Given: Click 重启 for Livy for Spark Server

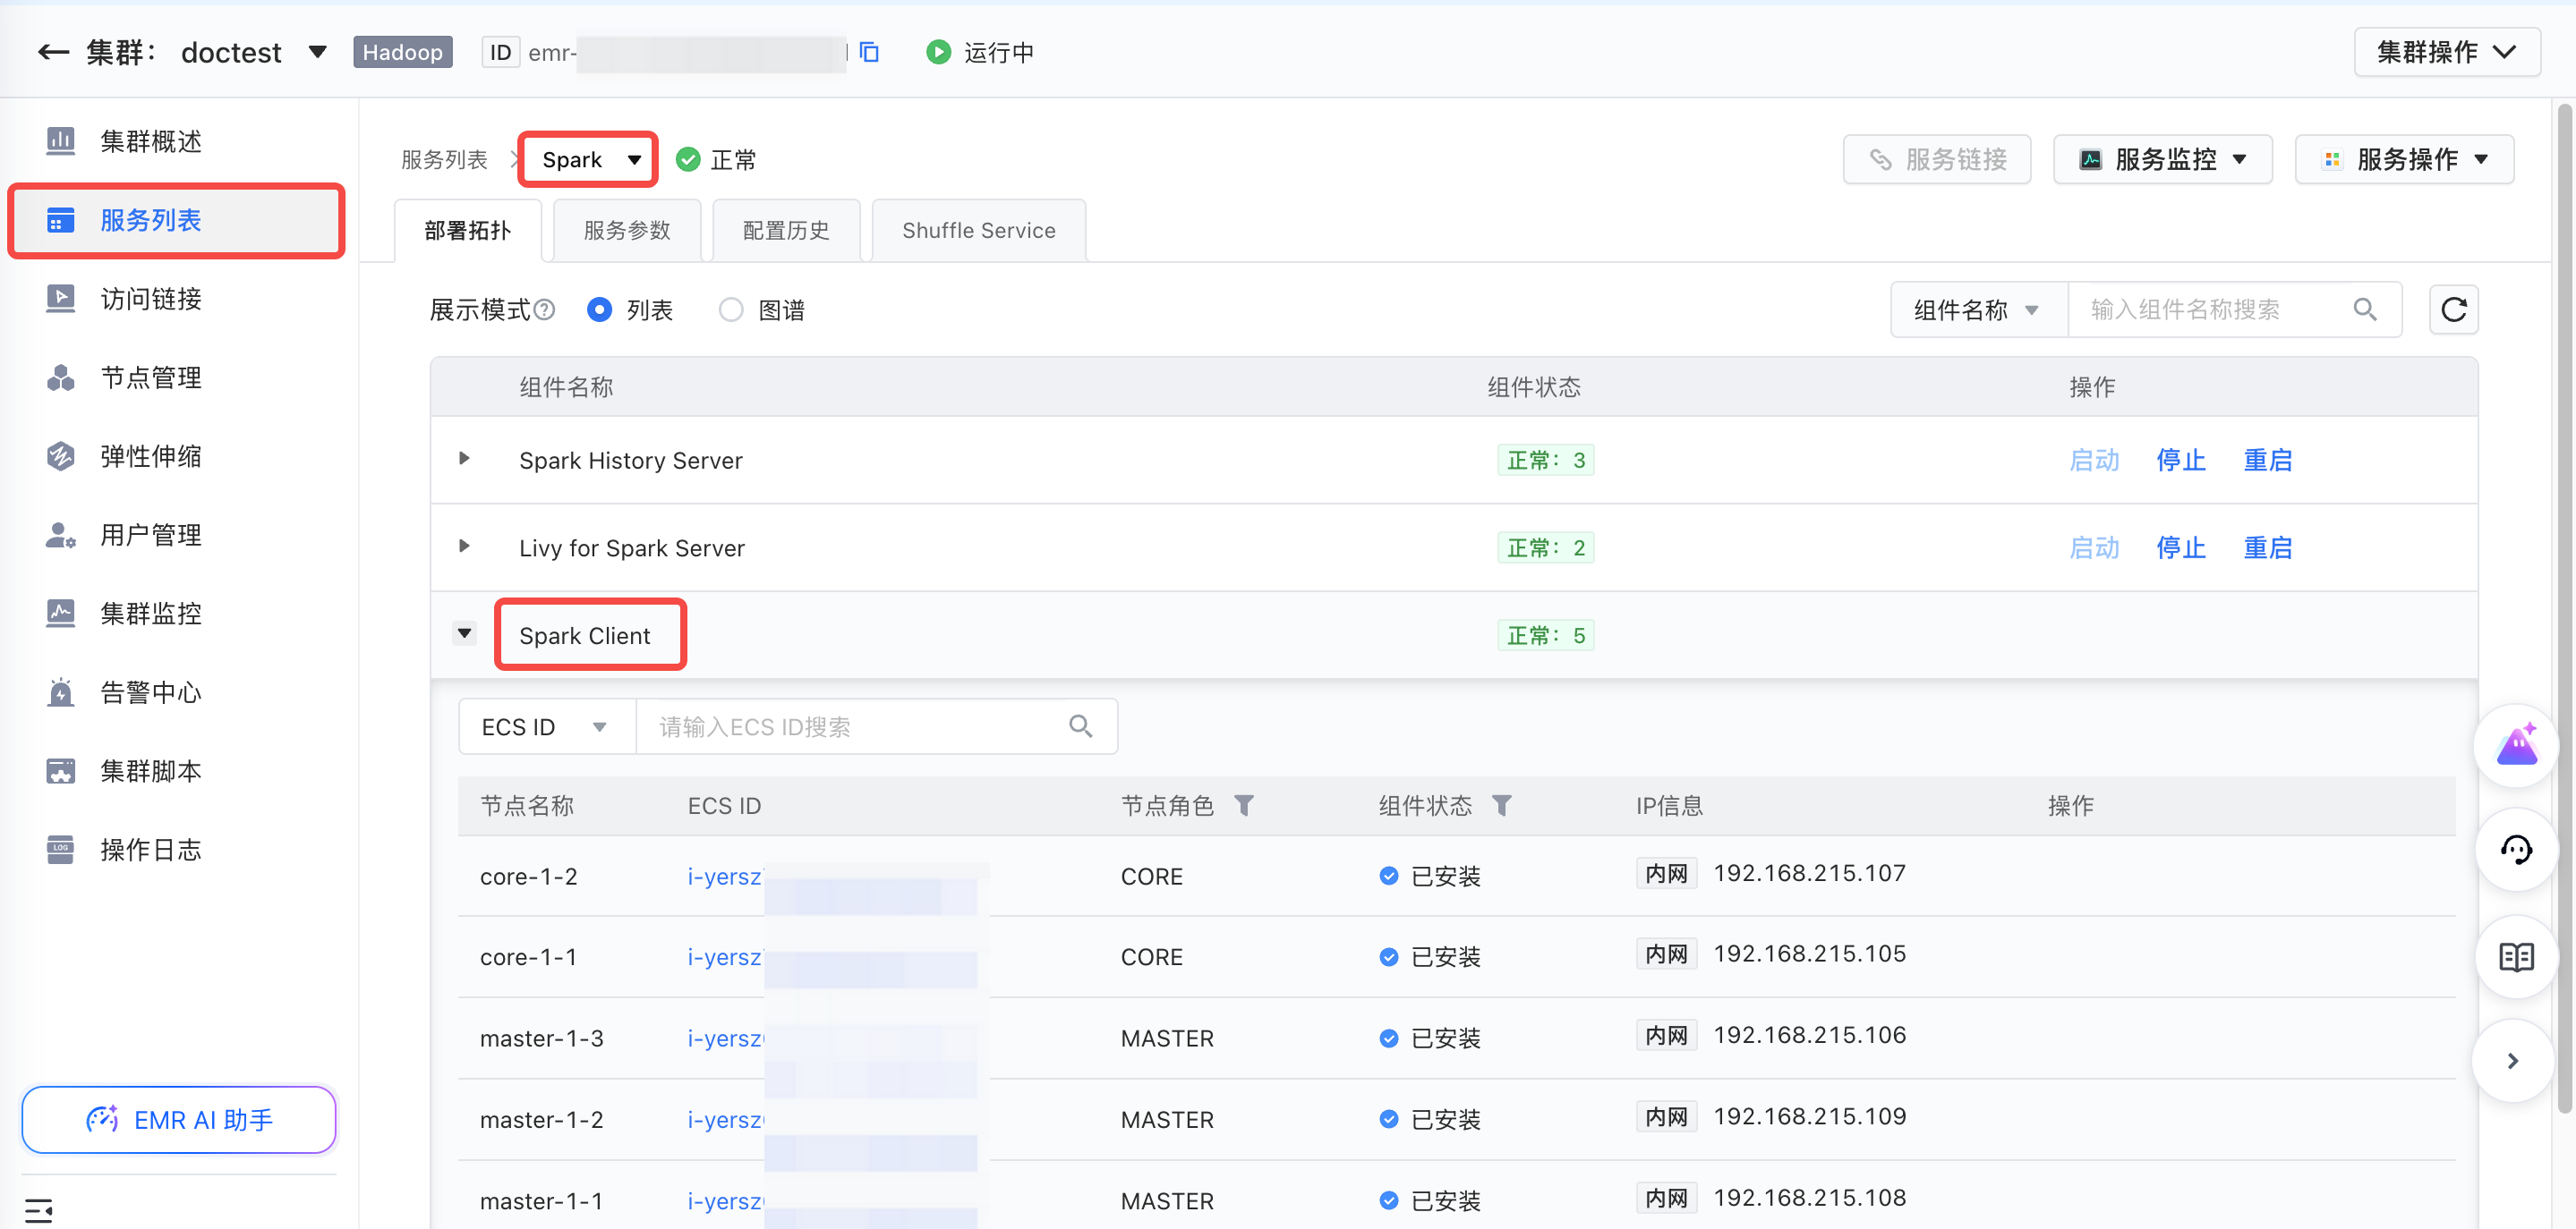Looking at the screenshot, I should click(2268, 547).
